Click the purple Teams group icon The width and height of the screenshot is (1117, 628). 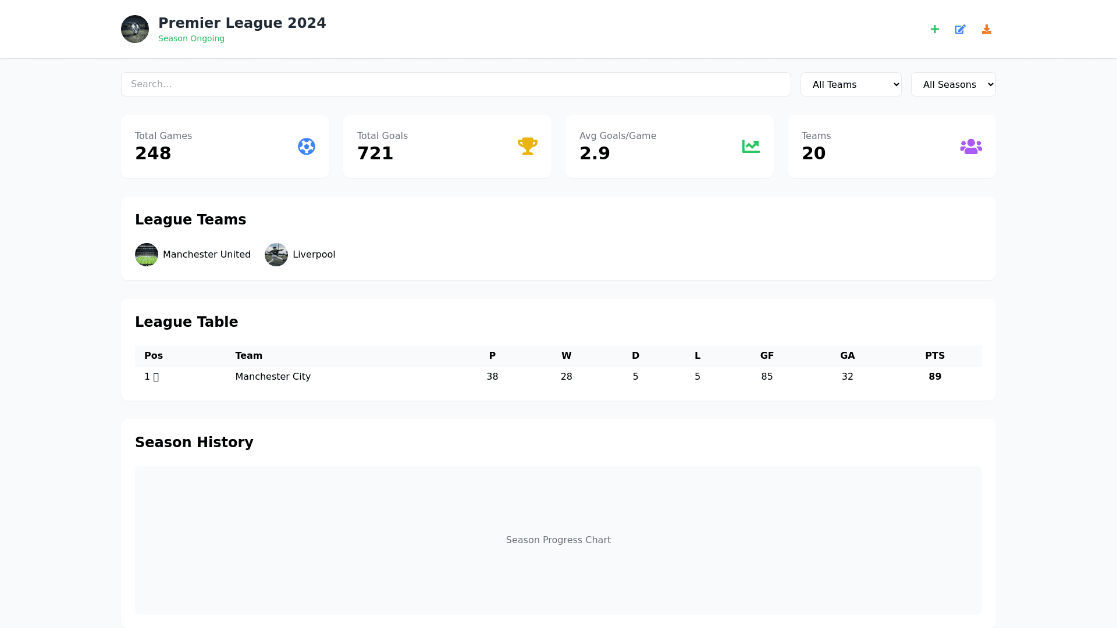click(x=971, y=147)
